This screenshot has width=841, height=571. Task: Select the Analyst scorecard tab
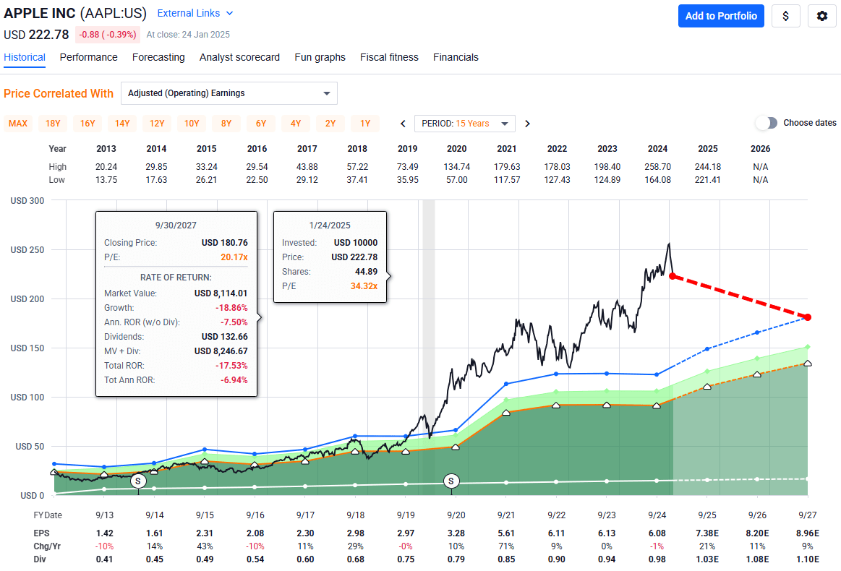pyautogui.click(x=239, y=57)
